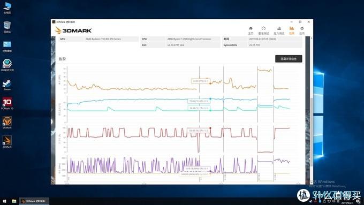364x205 pixels.
Task: Open the Benchmarks gauge icon
Action: (263, 28)
